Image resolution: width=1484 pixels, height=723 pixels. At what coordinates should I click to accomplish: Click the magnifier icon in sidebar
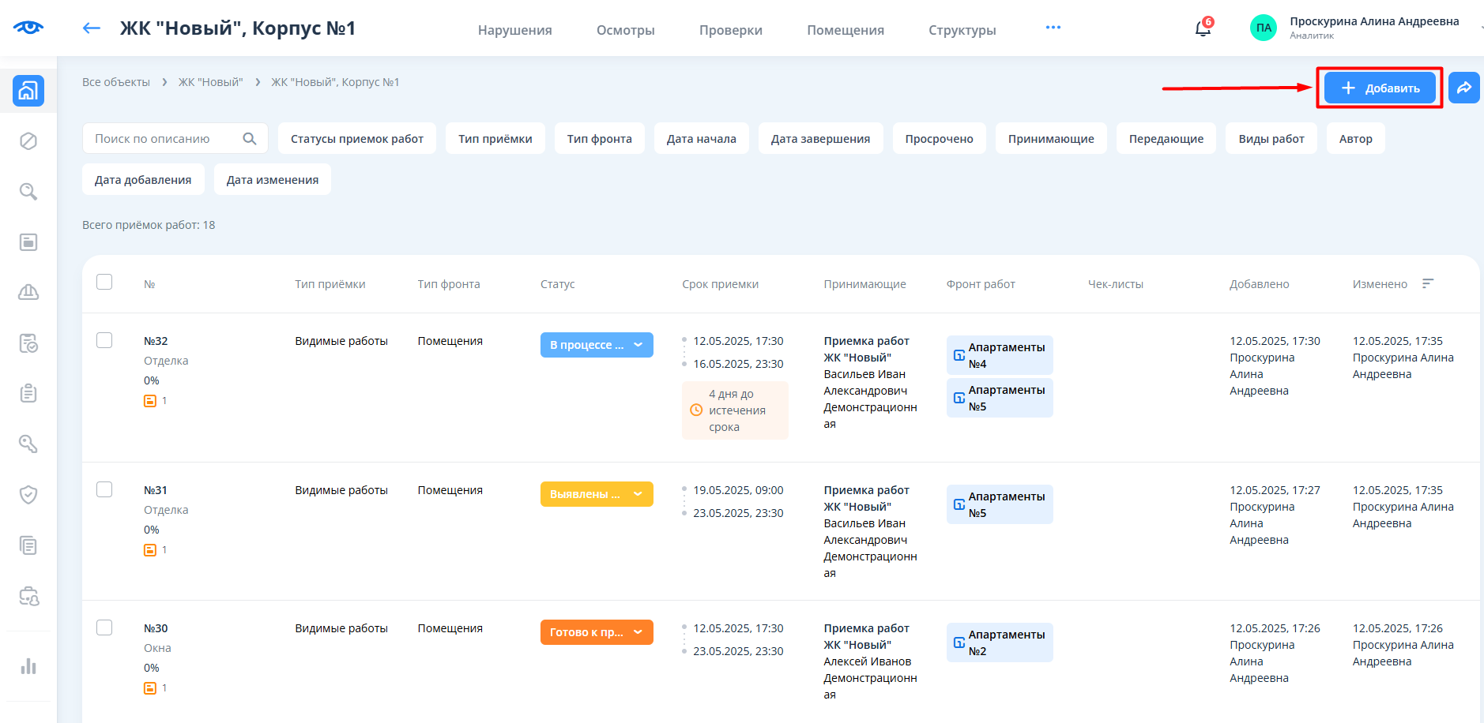pyautogui.click(x=28, y=192)
